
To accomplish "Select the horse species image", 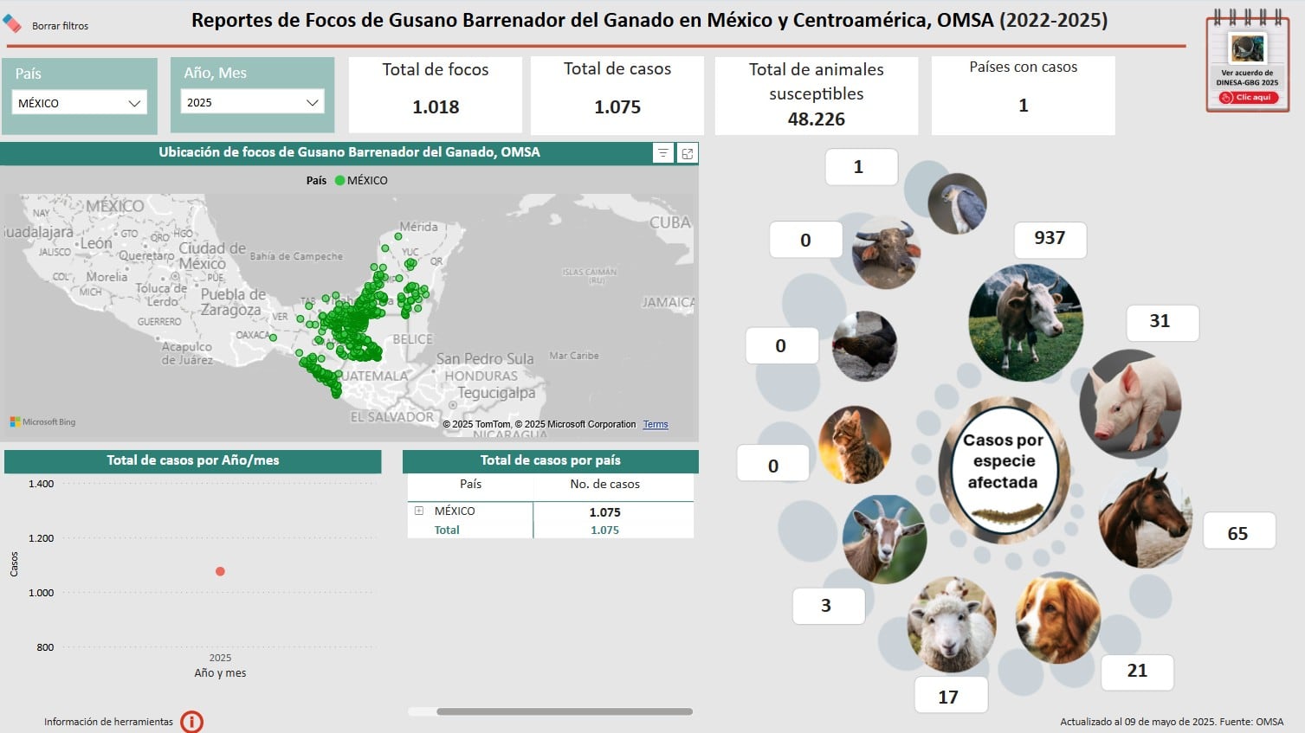I will coord(1144,519).
